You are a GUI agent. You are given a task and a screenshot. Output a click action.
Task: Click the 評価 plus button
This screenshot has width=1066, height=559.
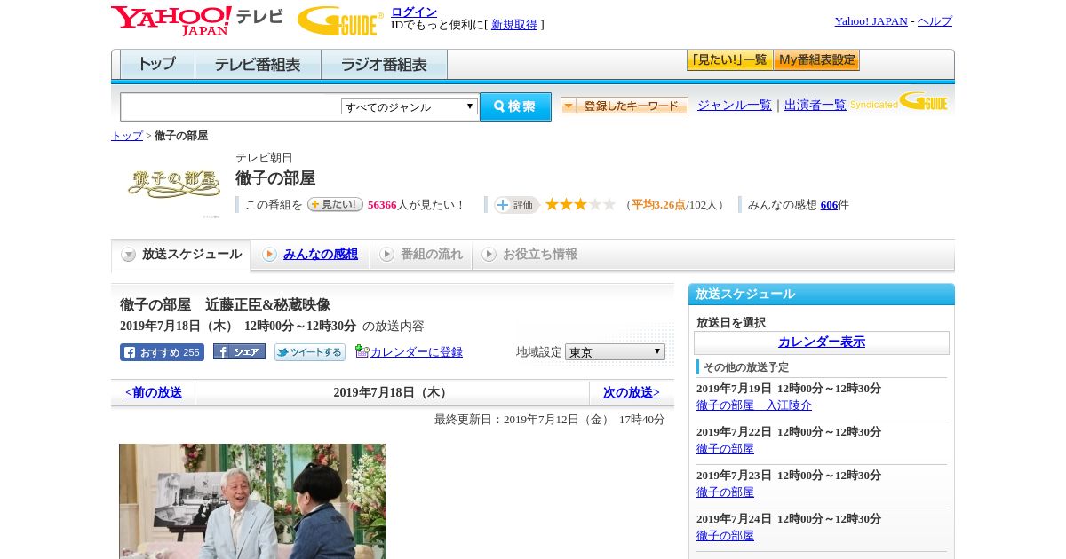coord(516,204)
